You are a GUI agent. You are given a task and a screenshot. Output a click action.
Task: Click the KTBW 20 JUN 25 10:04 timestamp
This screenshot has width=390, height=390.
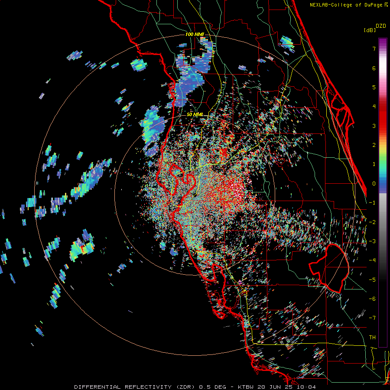(x=277, y=387)
